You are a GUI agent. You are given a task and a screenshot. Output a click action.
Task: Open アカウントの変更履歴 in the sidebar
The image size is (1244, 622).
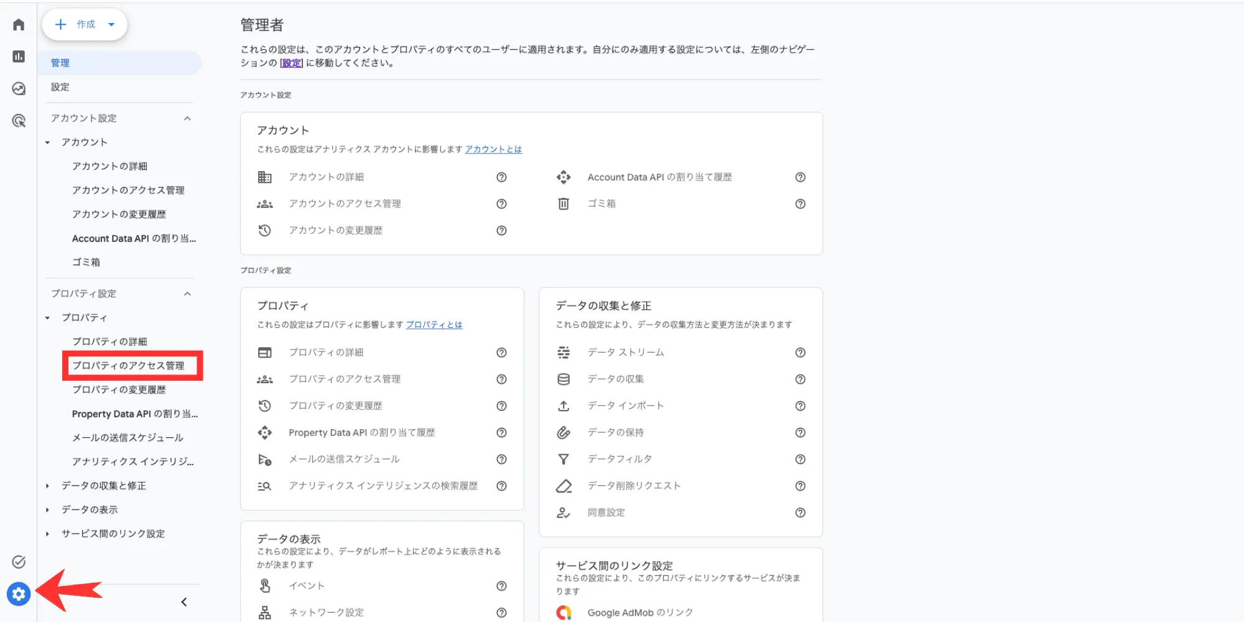coord(119,215)
